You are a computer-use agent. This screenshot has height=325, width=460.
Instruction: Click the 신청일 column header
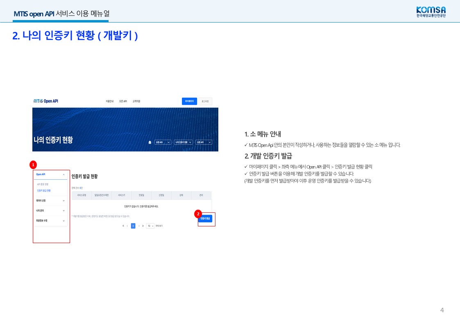point(161,195)
